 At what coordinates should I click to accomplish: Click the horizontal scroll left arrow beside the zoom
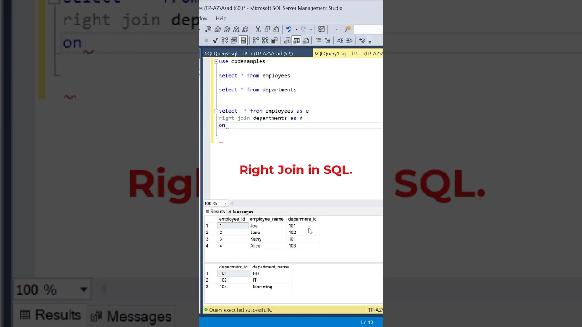pos(232,203)
